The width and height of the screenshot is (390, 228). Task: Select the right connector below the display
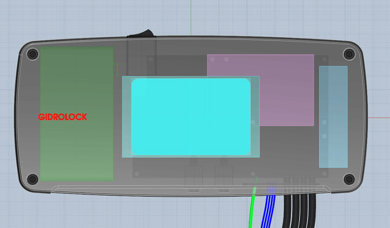[x=224, y=175]
